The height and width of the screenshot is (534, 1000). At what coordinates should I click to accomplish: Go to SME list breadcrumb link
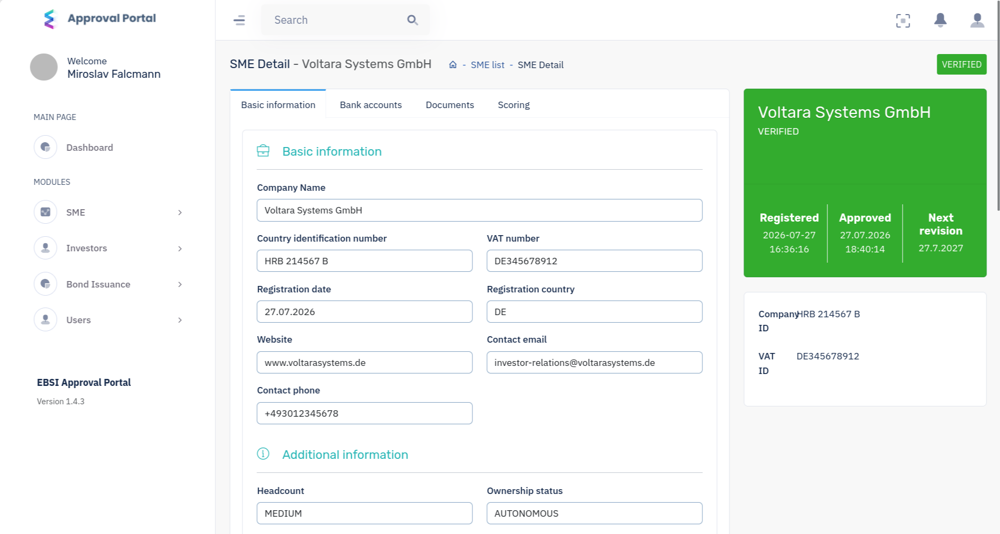coord(487,65)
